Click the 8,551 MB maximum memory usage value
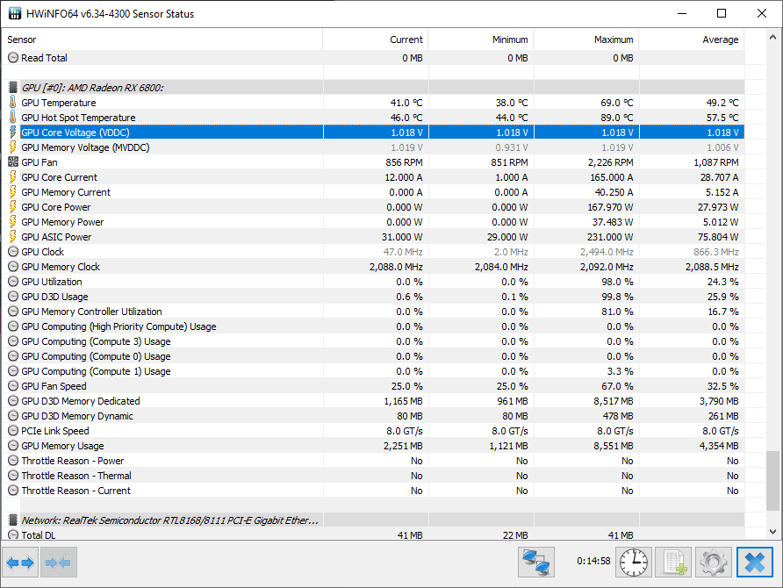 [x=614, y=446]
